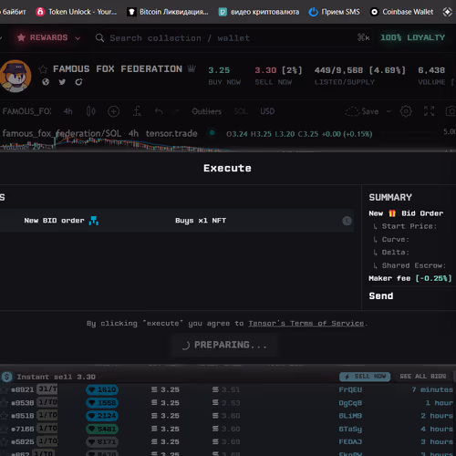Click rarity badge 2124

coord(102,416)
